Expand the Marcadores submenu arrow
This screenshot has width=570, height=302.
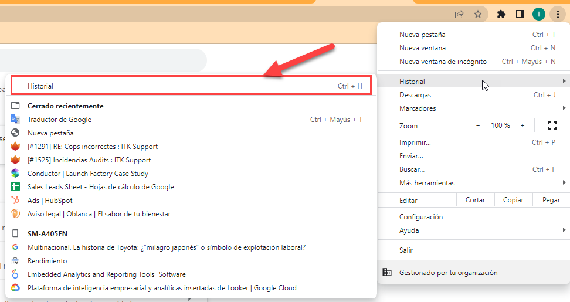[x=564, y=108]
